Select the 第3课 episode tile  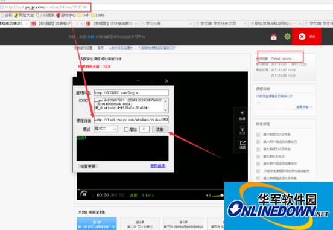tap(183, 223)
